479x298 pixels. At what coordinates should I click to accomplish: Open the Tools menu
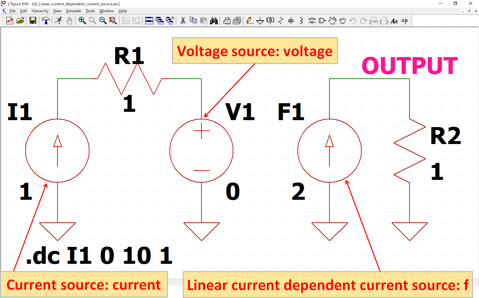tap(90, 11)
